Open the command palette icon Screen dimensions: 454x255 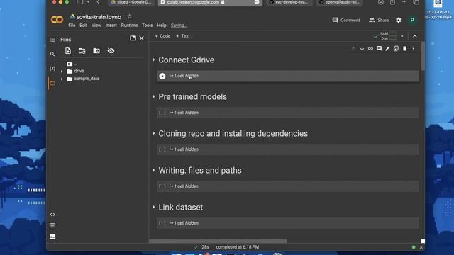(52, 225)
